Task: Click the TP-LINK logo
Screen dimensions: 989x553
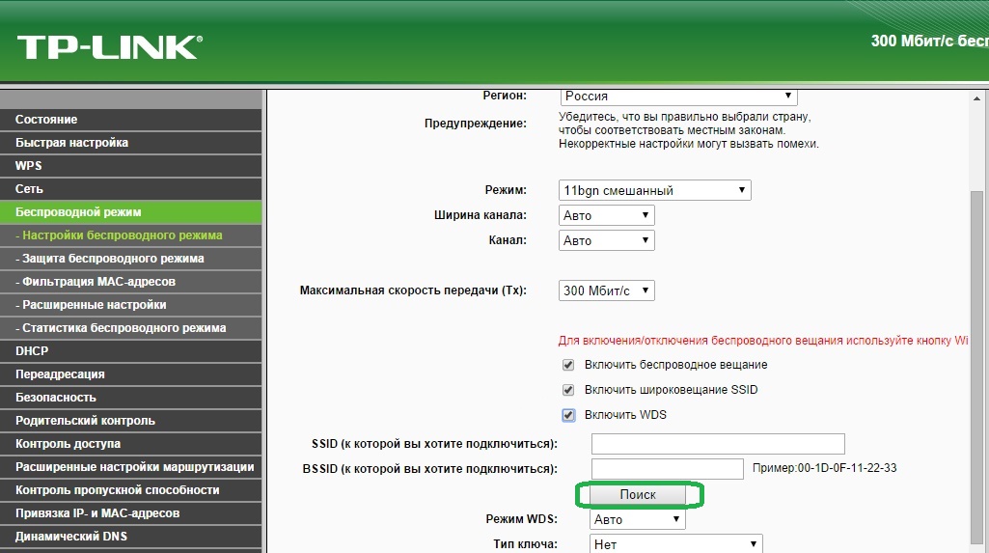Action: (109, 45)
